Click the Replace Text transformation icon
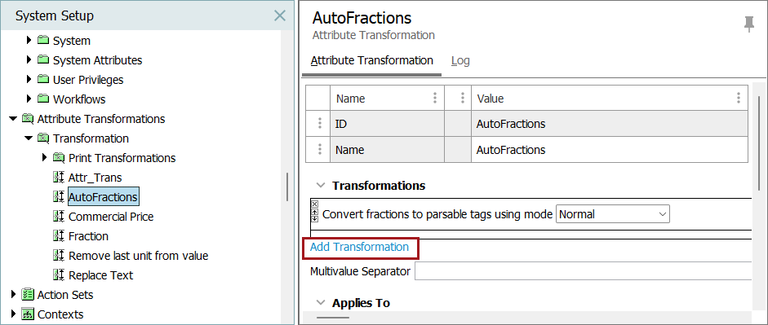Viewport: 768px width, 325px height. point(58,275)
